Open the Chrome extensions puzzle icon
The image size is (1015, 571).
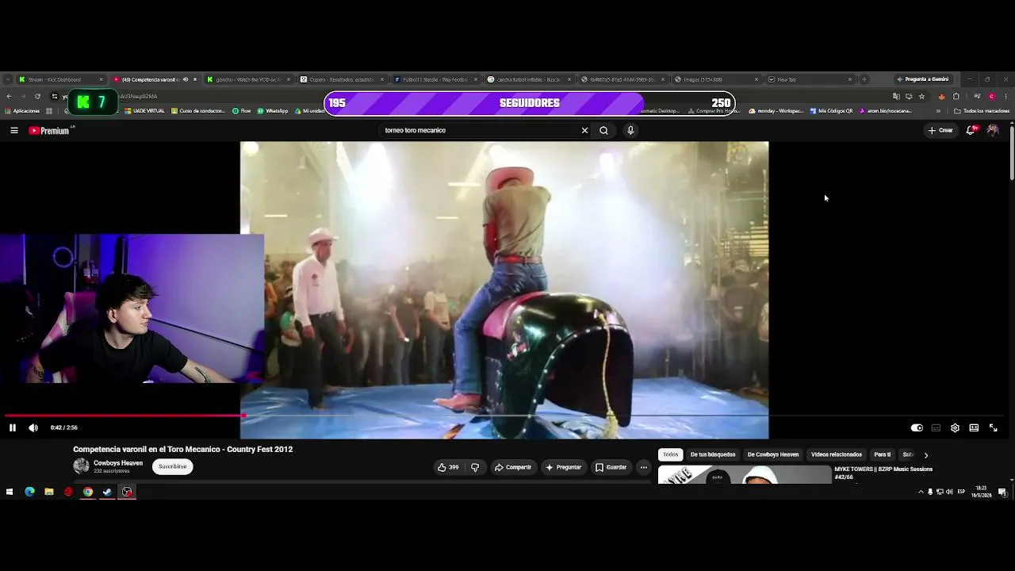956,96
